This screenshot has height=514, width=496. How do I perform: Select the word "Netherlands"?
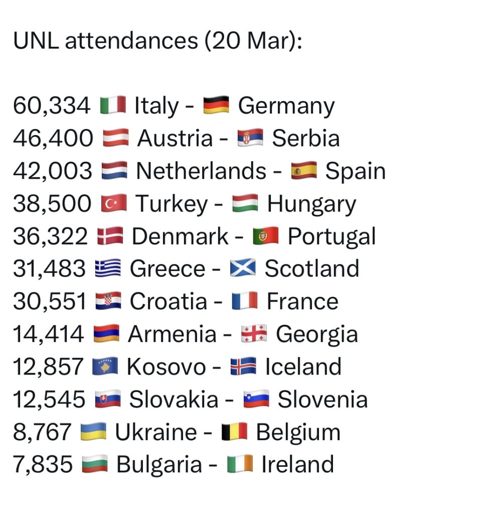[x=201, y=171]
